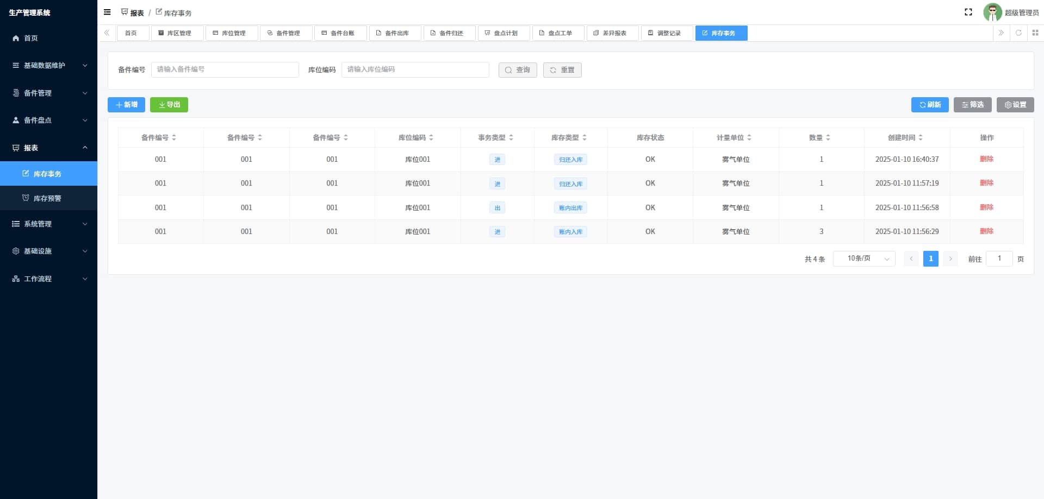Screen dimensions: 1044x499
Task: Open the tab grid menu icon
Action: point(1035,33)
